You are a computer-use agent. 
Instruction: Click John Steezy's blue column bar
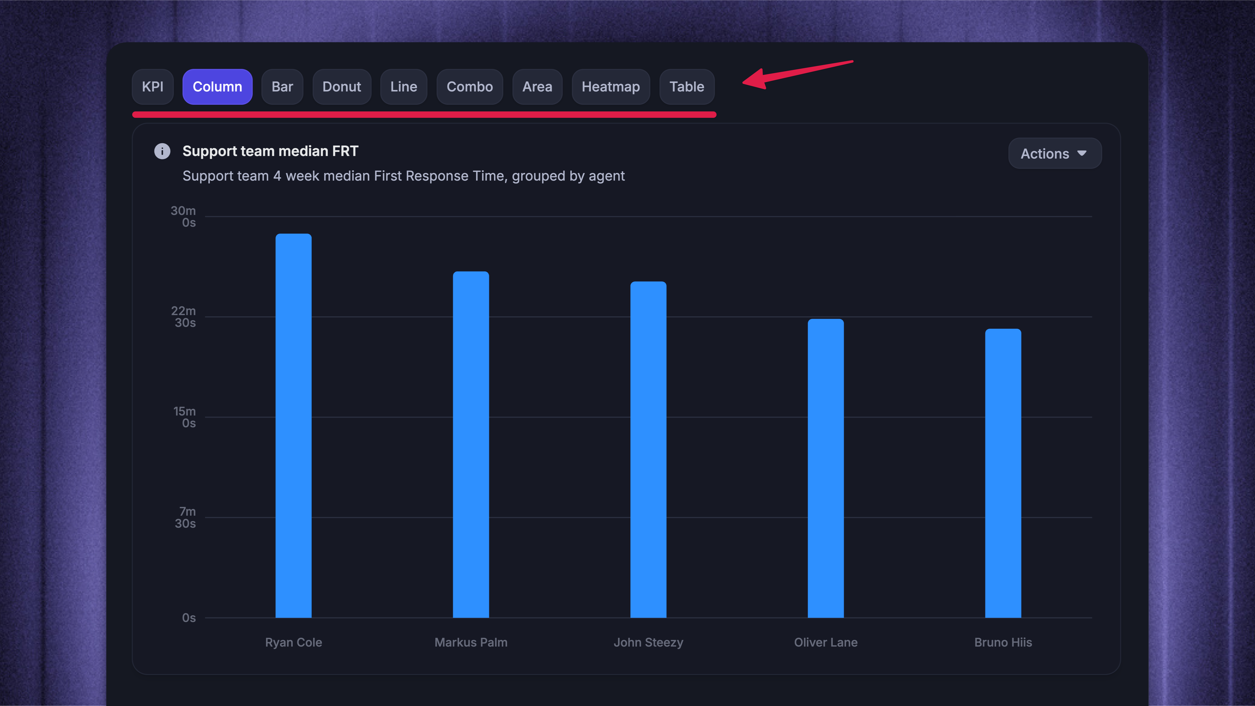(x=648, y=450)
